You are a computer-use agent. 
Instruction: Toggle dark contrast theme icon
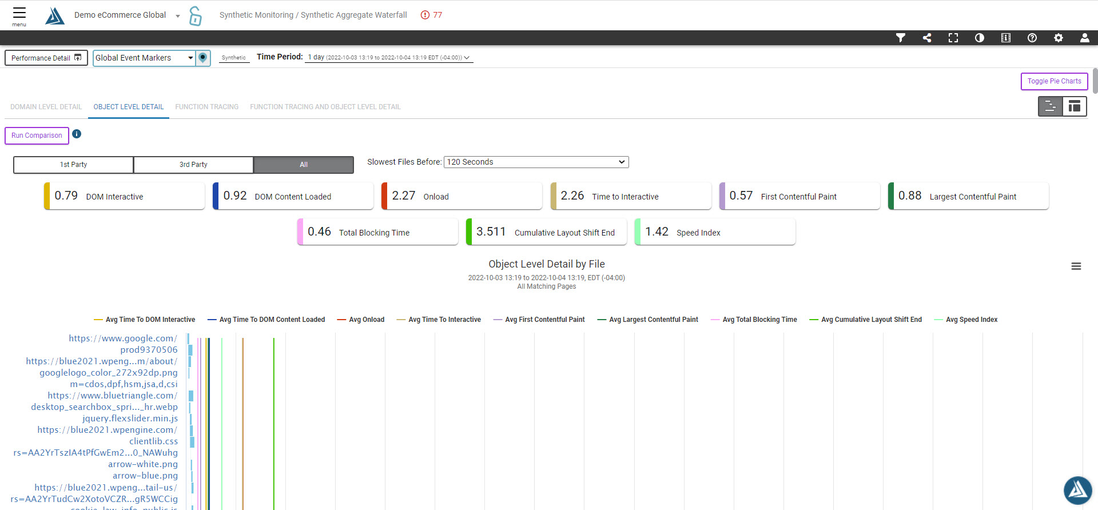click(x=980, y=38)
